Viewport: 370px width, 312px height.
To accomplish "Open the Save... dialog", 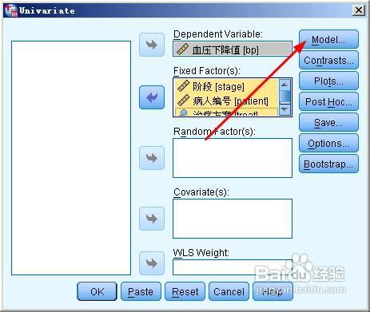I will click(328, 123).
